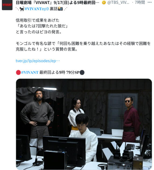Follow the tver.jp/lp/episodes link
Viewport: 154px width, 170px height.
click(x=38, y=61)
